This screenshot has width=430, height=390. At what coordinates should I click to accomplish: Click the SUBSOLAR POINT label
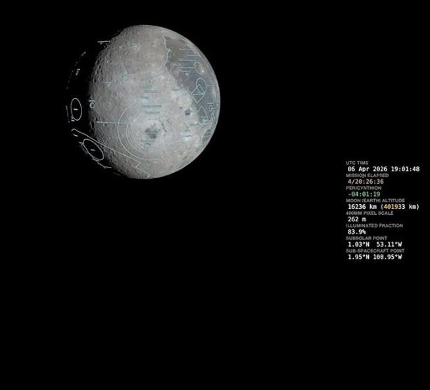point(366,238)
